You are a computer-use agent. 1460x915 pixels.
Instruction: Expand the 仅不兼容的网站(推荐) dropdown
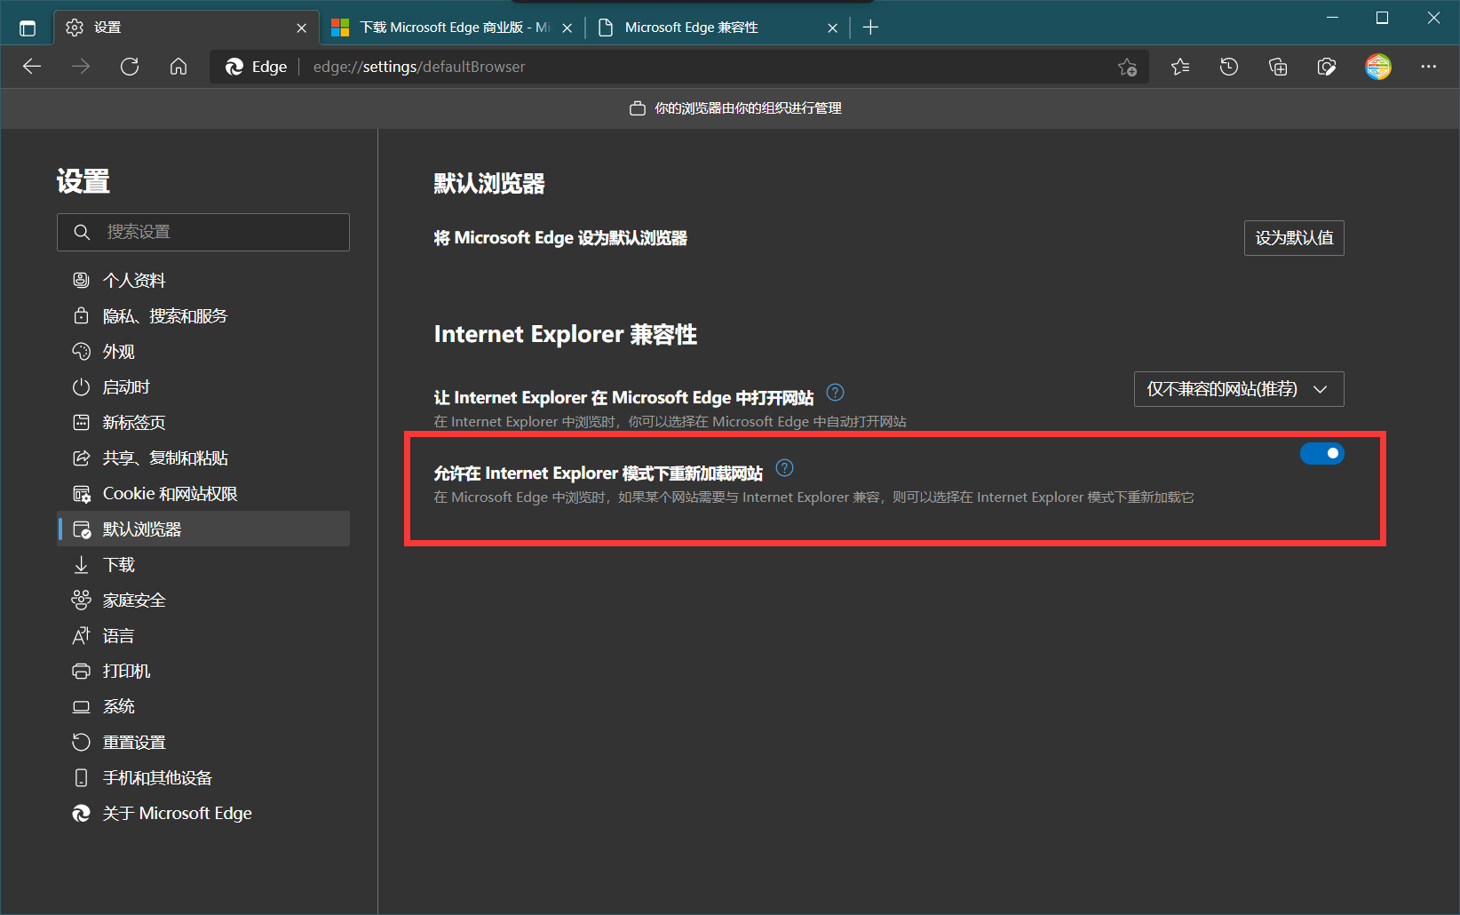coord(1239,389)
